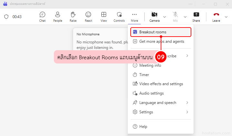Change meeting layout with View
Screen dimensions: 232x136
point(104,17)
